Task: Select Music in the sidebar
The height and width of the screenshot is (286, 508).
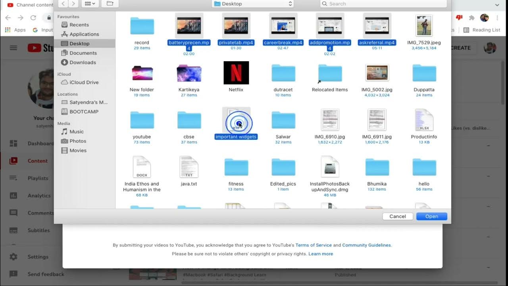Action: click(x=77, y=131)
